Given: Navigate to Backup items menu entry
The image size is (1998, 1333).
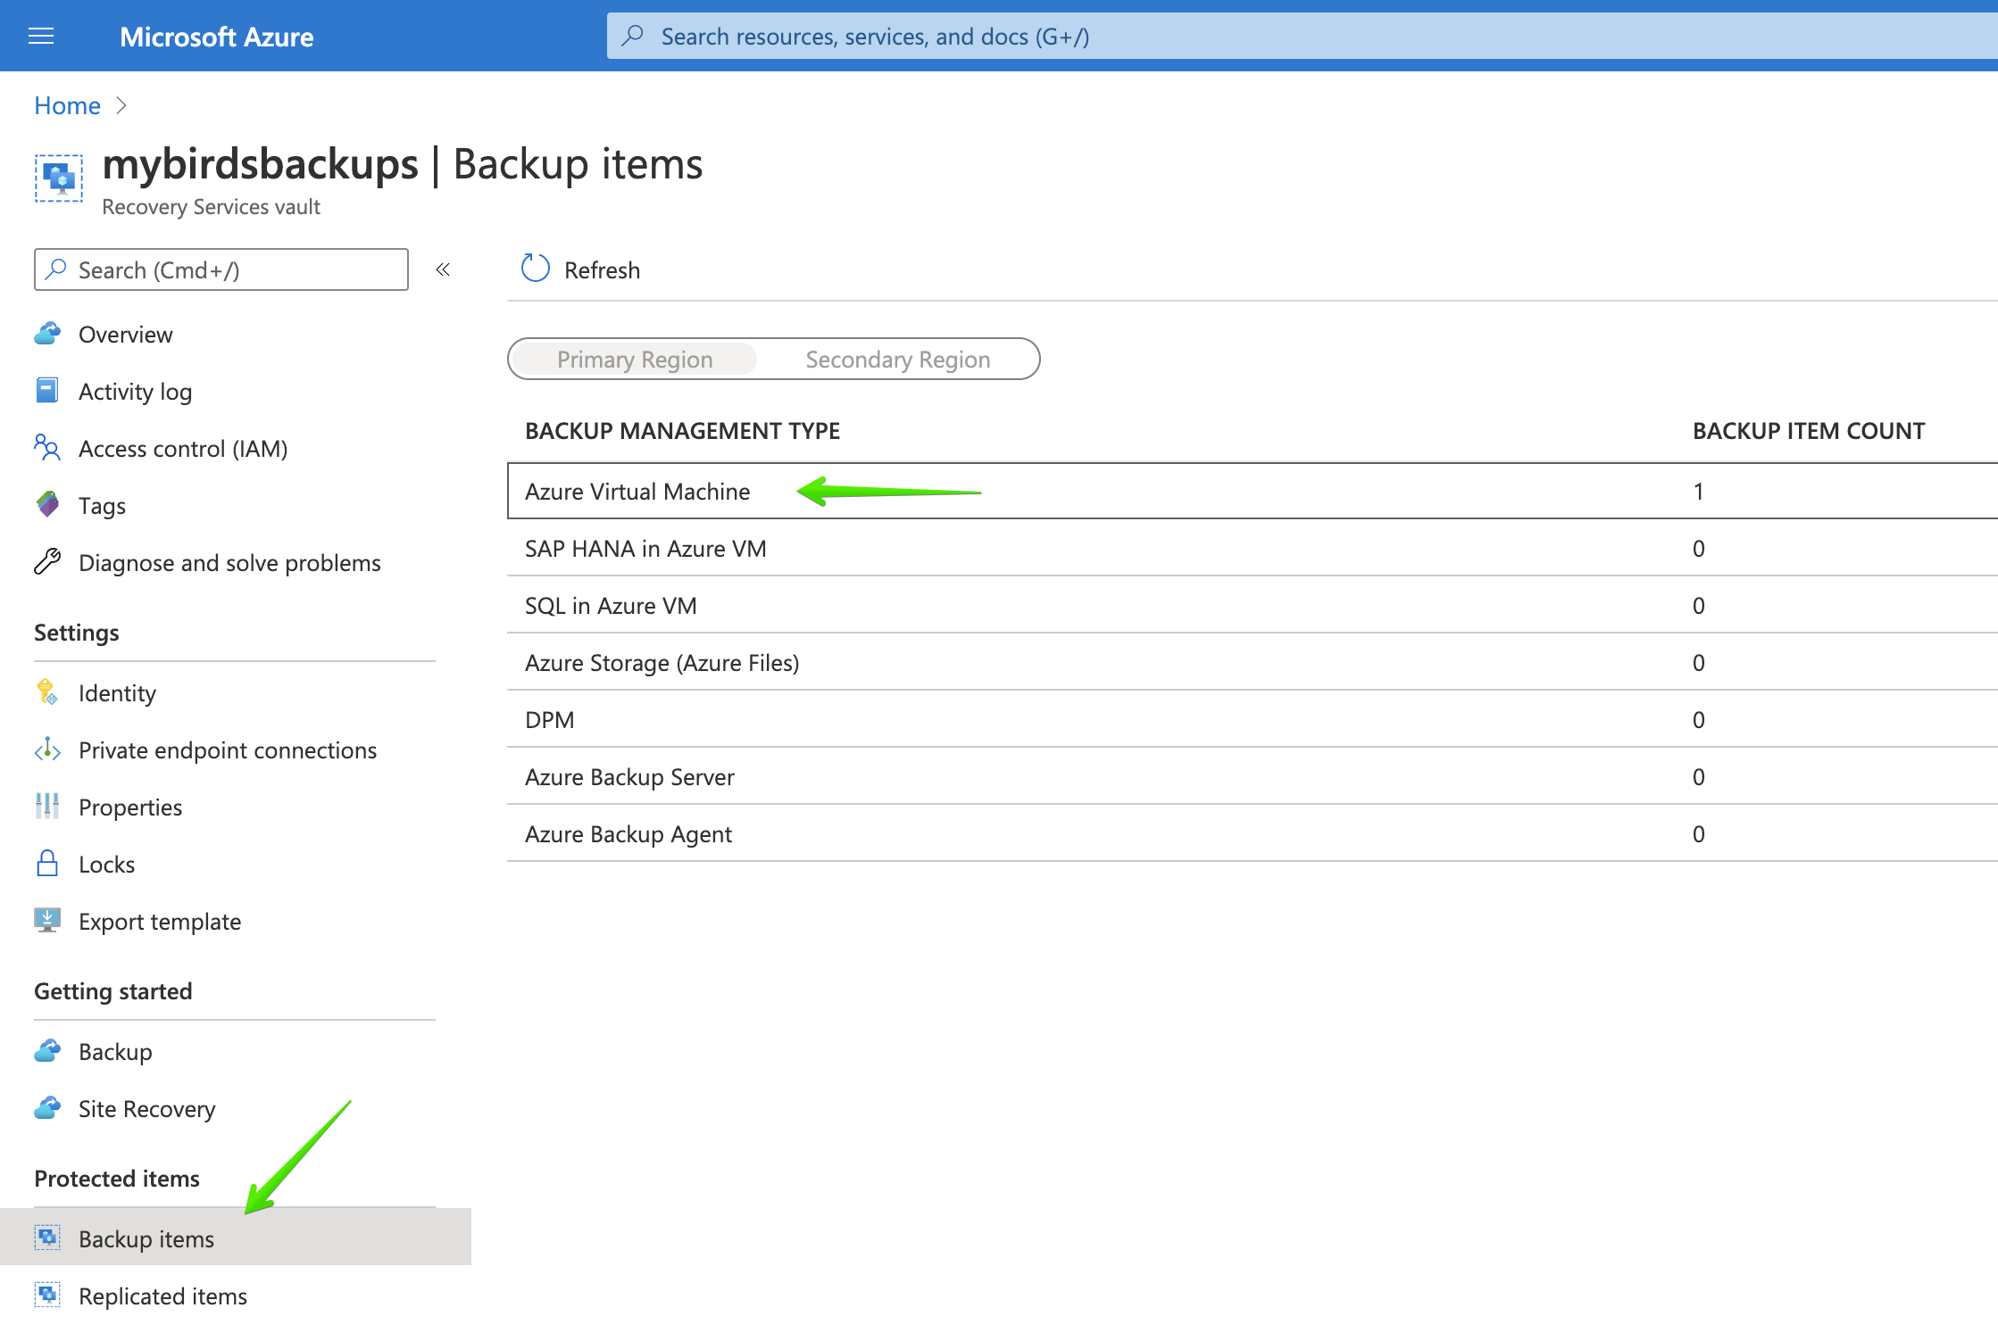Looking at the screenshot, I should point(147,1238).
